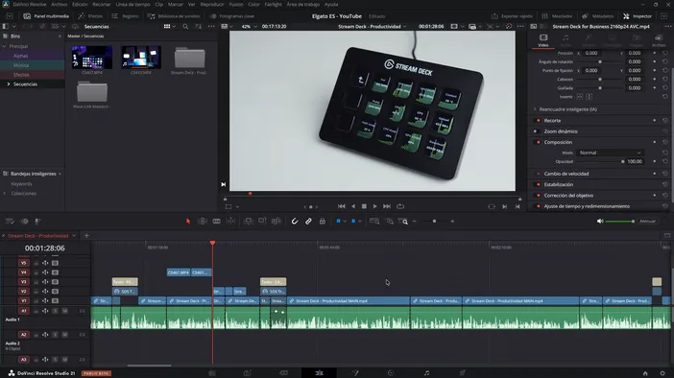Viewport: 674px width, 378px height.
Task: Open the Efectos panel
Action: [x=90, y=16]
